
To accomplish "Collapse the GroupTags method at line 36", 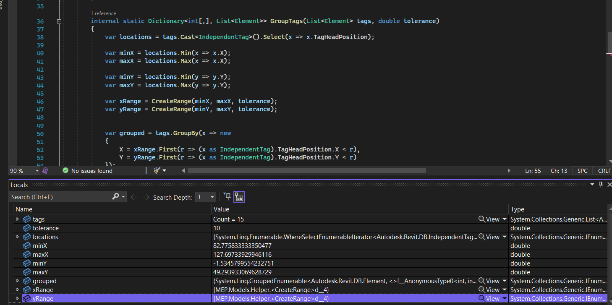I will tap(59, 21).
